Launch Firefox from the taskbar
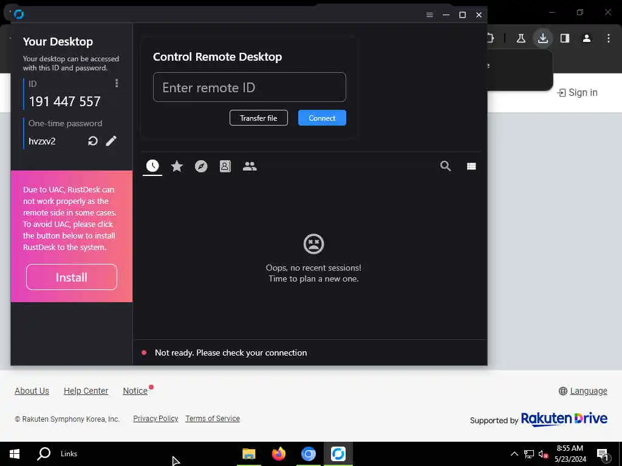The image size is (622, 466). [x=279, y=454]
